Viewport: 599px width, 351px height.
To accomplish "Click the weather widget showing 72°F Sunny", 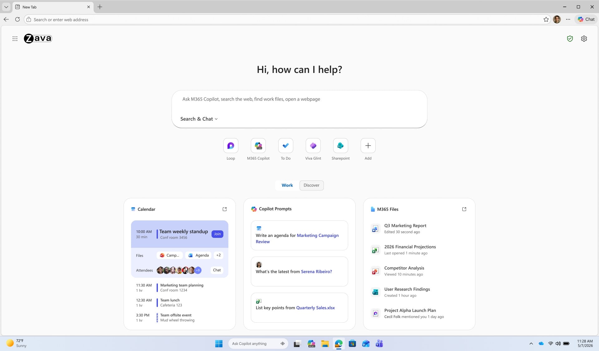I will point(17,343).
